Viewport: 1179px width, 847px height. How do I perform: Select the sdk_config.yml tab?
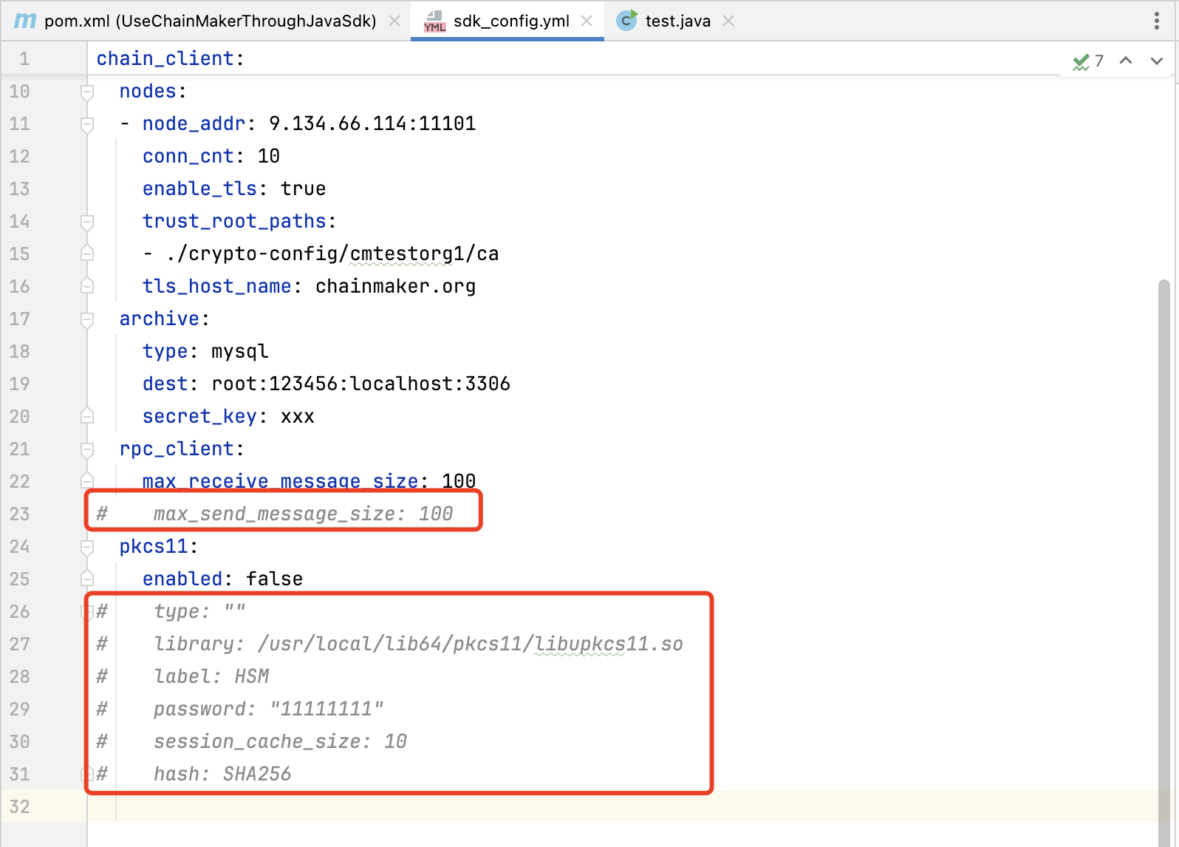click(x=510, y=21)
